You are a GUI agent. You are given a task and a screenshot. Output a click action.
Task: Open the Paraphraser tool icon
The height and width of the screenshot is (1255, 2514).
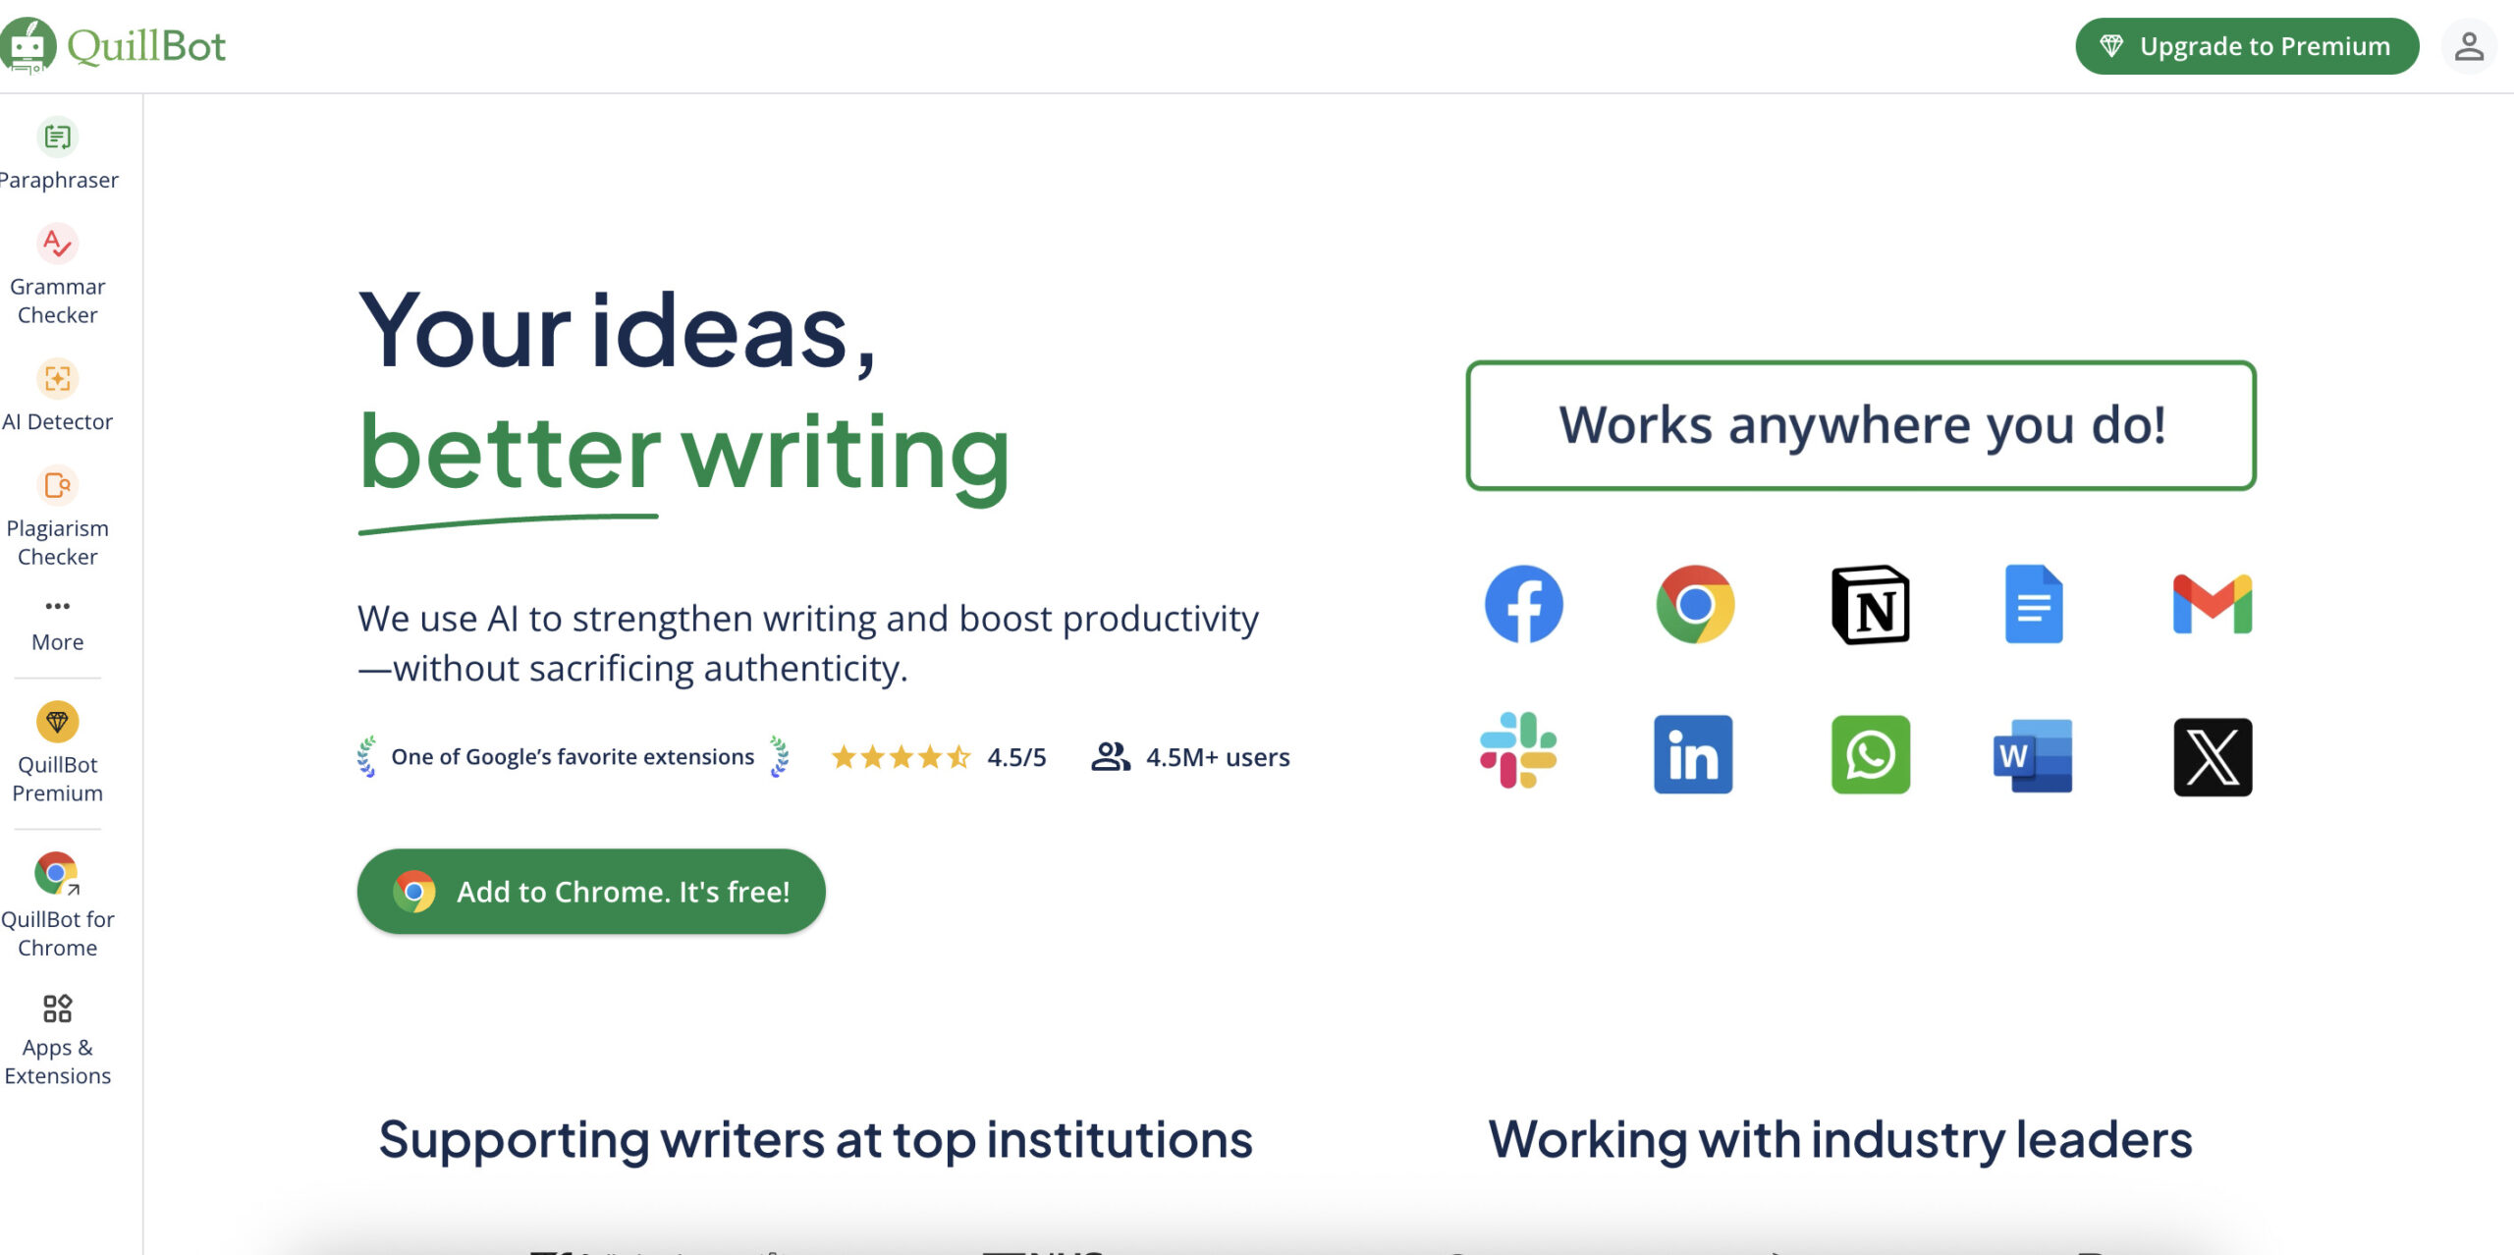tap(57, 137)
